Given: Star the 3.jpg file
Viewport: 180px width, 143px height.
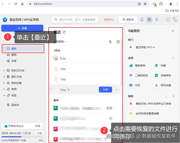Looking at the screenshot, I should pos(69,89).
